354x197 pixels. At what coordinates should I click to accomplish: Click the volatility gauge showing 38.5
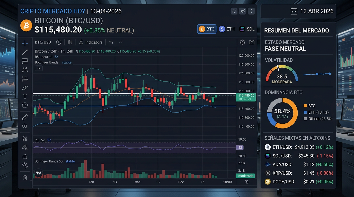click(282, 74)
